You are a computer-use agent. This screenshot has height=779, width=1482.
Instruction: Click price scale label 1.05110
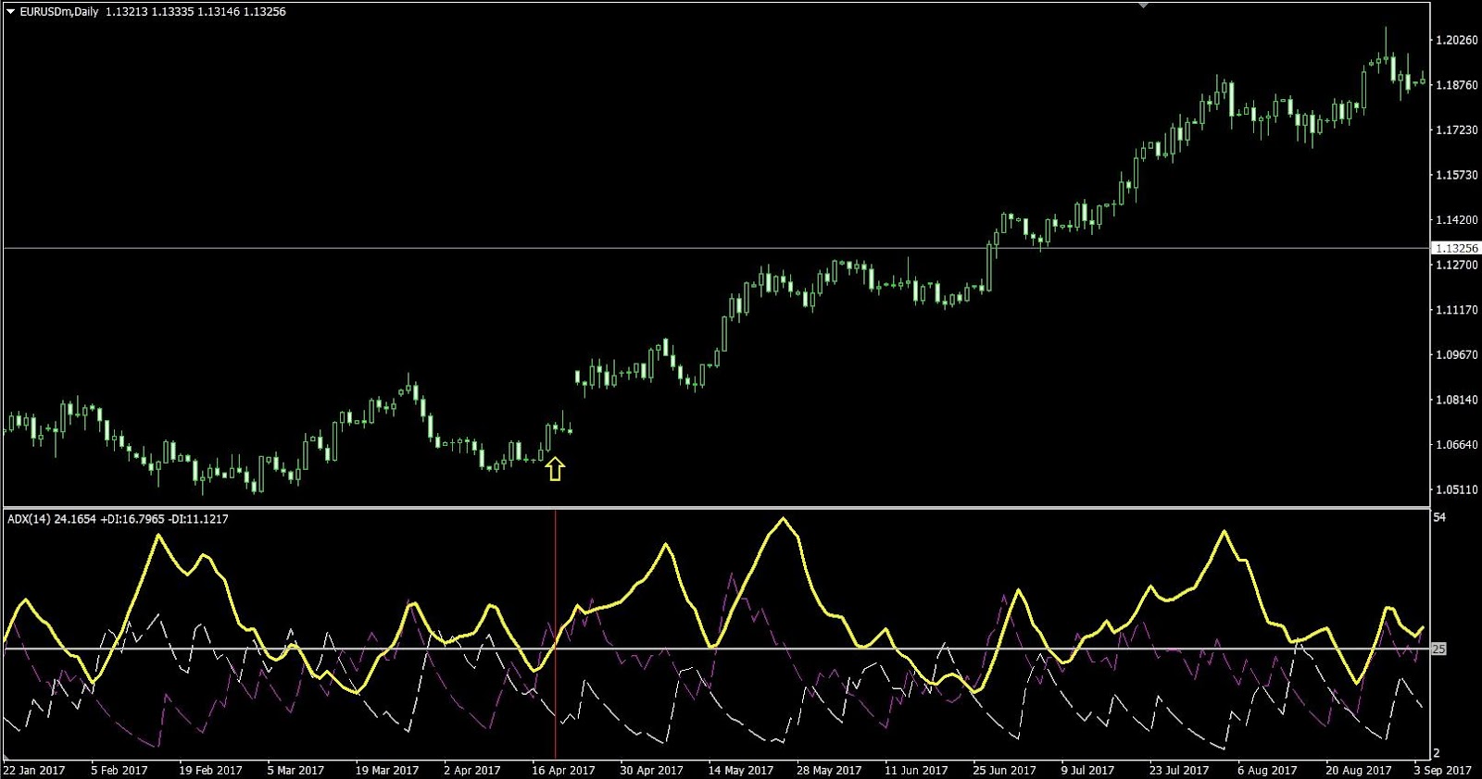[x=1456, y=489]
